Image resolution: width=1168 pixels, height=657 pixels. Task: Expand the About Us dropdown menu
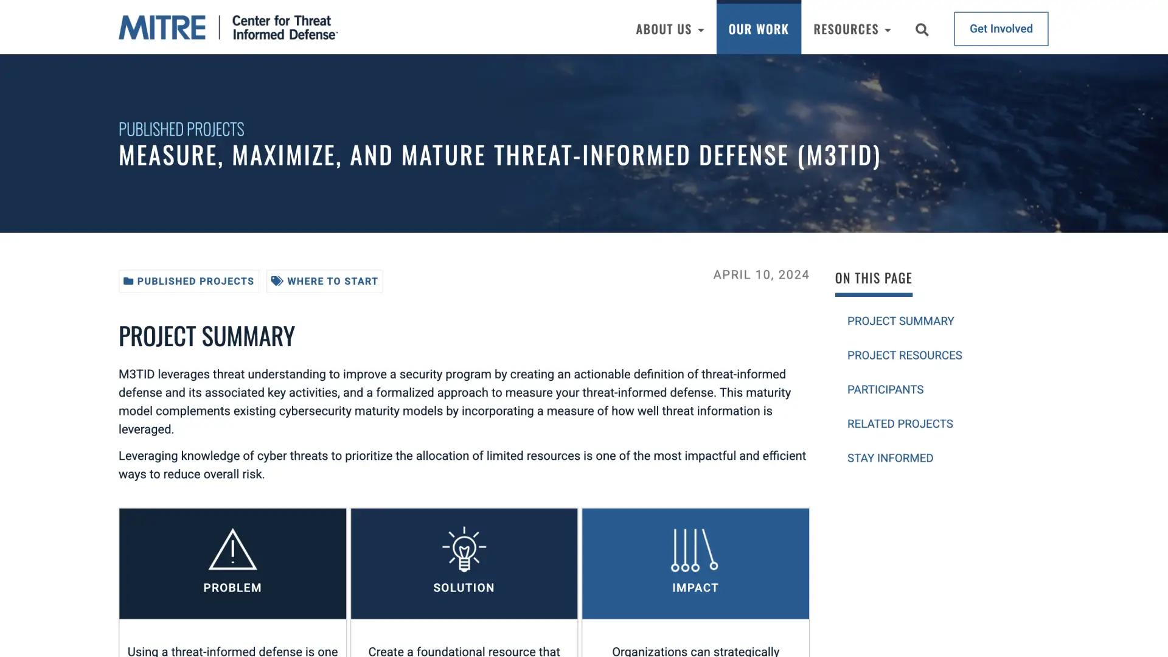tap(669, 29)
